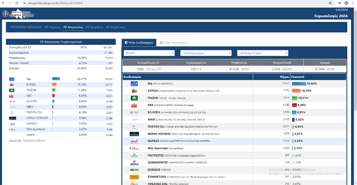Screen dimensions: 357x185
Task: Click ΣΥΜΜΕΤΕΧΩ row party name
Action: click(186, 177)
